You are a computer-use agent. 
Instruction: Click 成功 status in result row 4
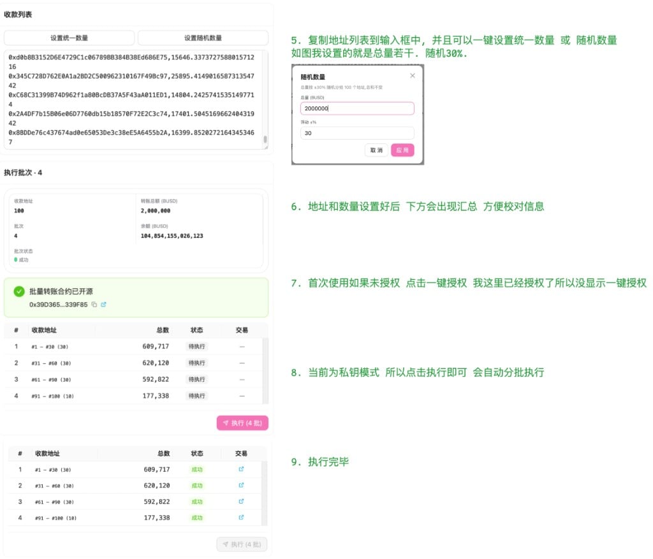[x=197, y=518]
